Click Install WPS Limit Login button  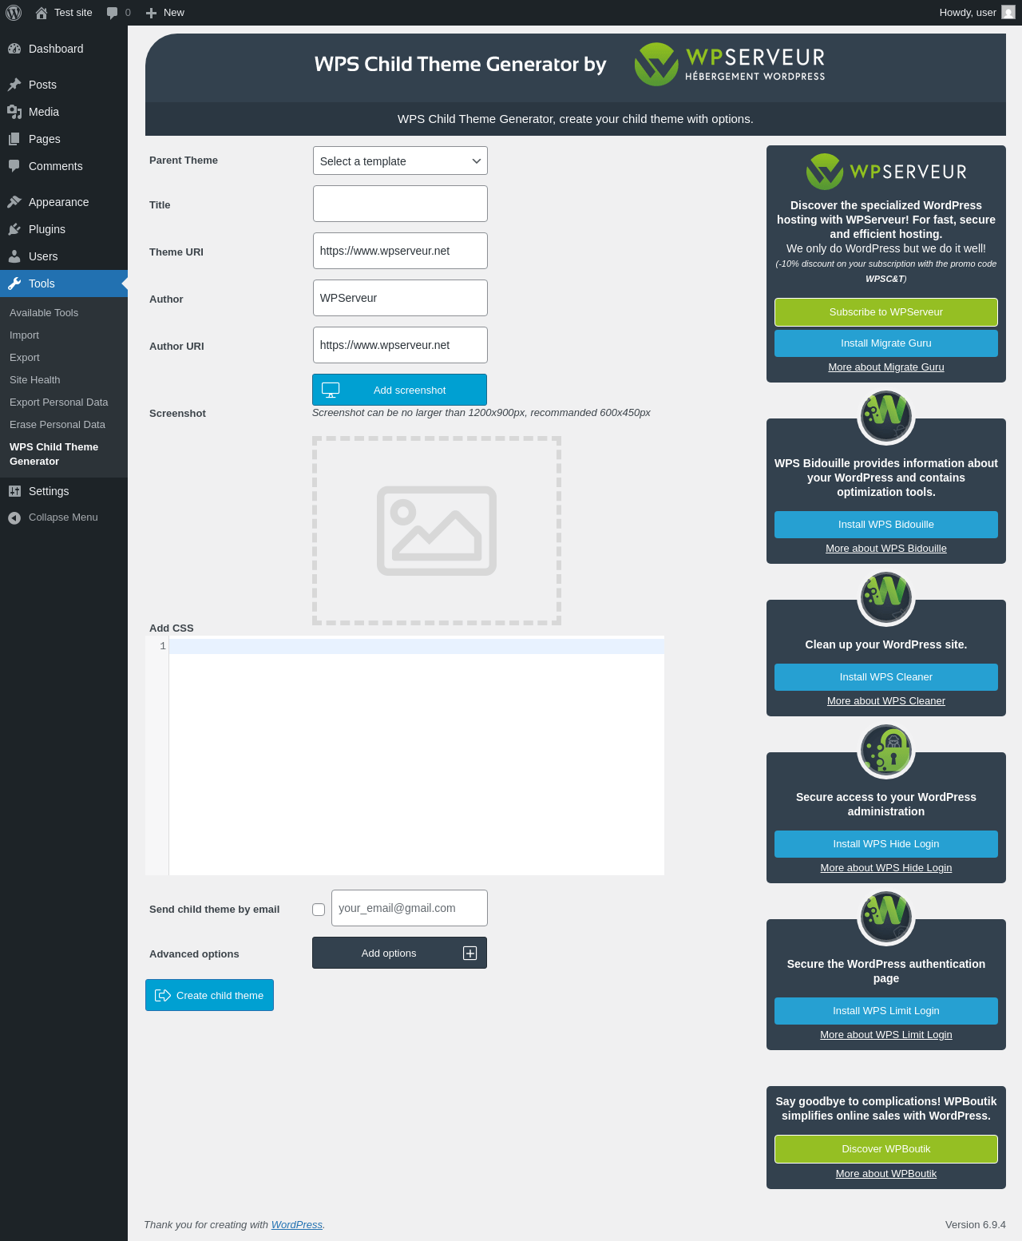[886, 1011]
